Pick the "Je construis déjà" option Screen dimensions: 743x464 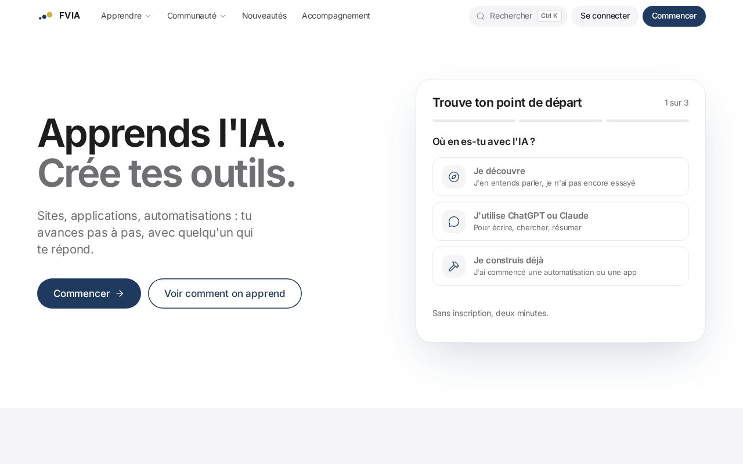pos(561,266)
